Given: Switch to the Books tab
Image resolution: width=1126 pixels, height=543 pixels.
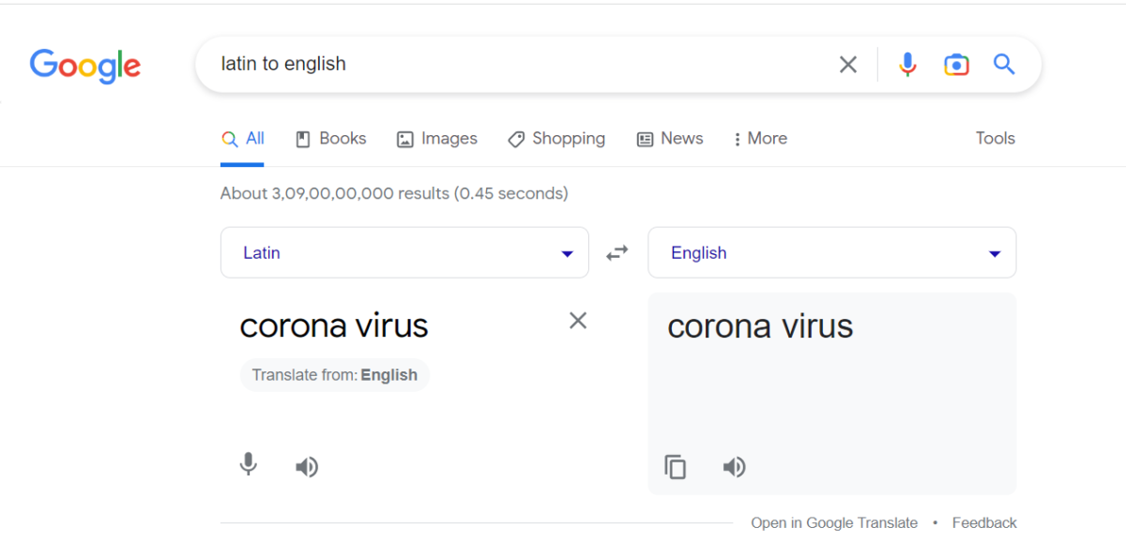Looking at the screenshot, I should click(x=330, y=139).
